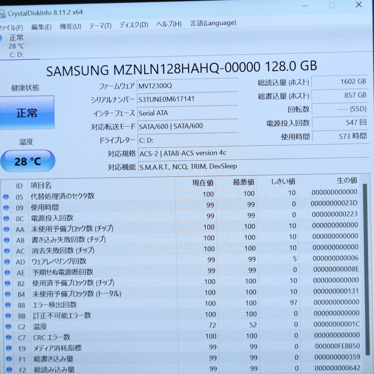
Task: Click raw value 000000000131
Action: (x=336, y=291)
